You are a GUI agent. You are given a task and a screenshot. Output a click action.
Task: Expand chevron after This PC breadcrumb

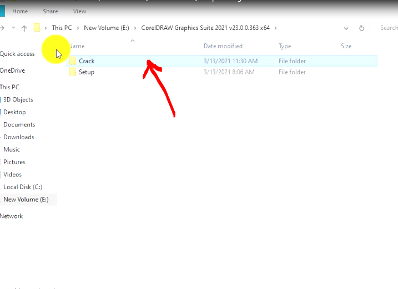(78, 28)
